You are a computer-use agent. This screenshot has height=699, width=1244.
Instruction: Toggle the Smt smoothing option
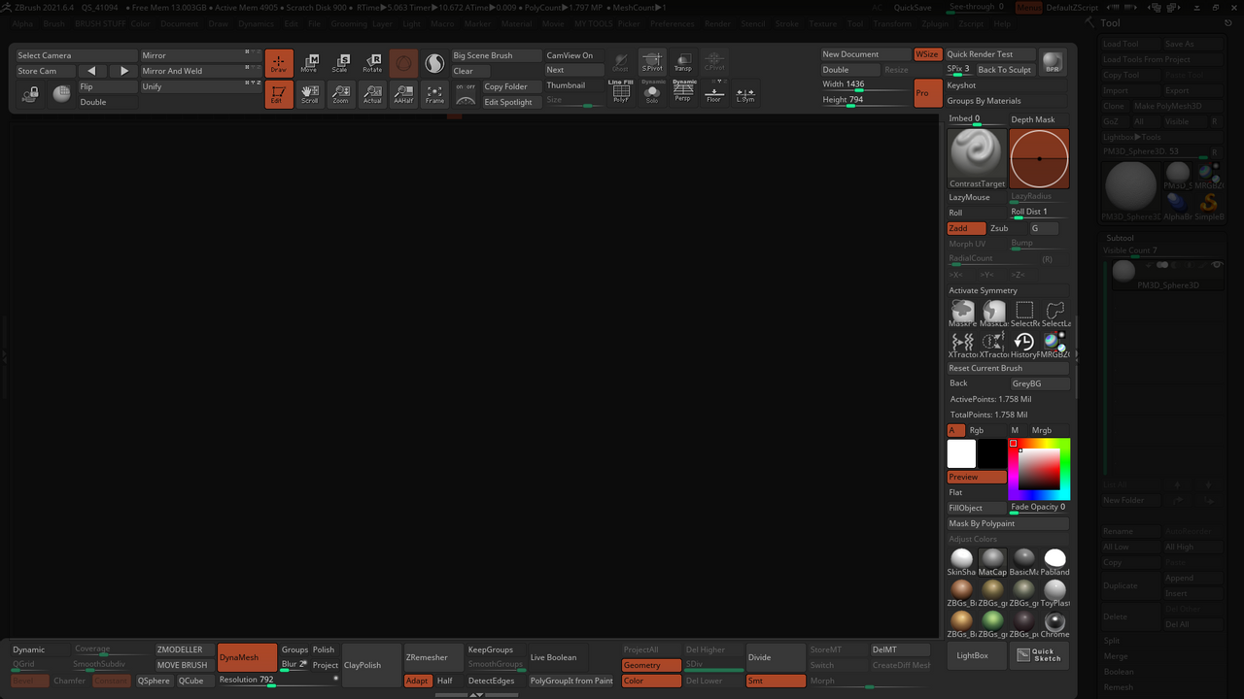tap(775, 681)
